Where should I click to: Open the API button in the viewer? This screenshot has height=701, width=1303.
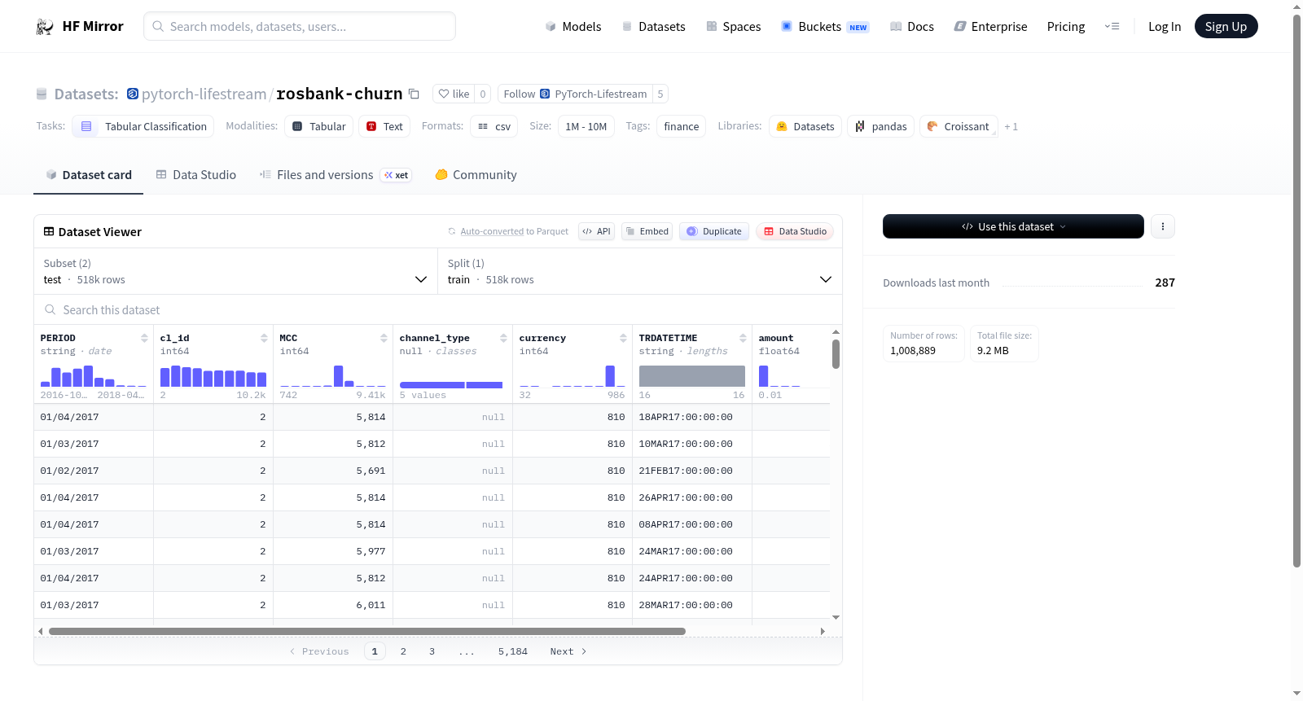[596, 231]
